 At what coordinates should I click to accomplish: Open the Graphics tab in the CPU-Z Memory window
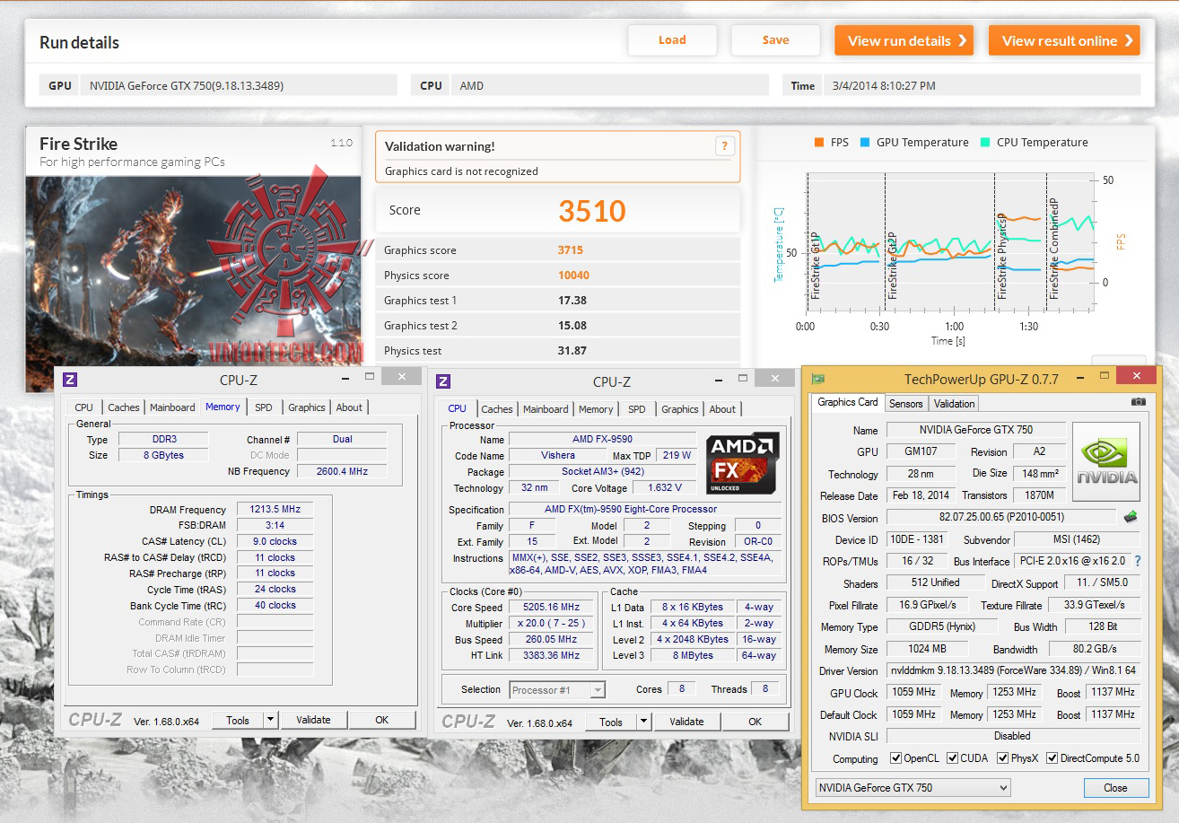point(307,407)
